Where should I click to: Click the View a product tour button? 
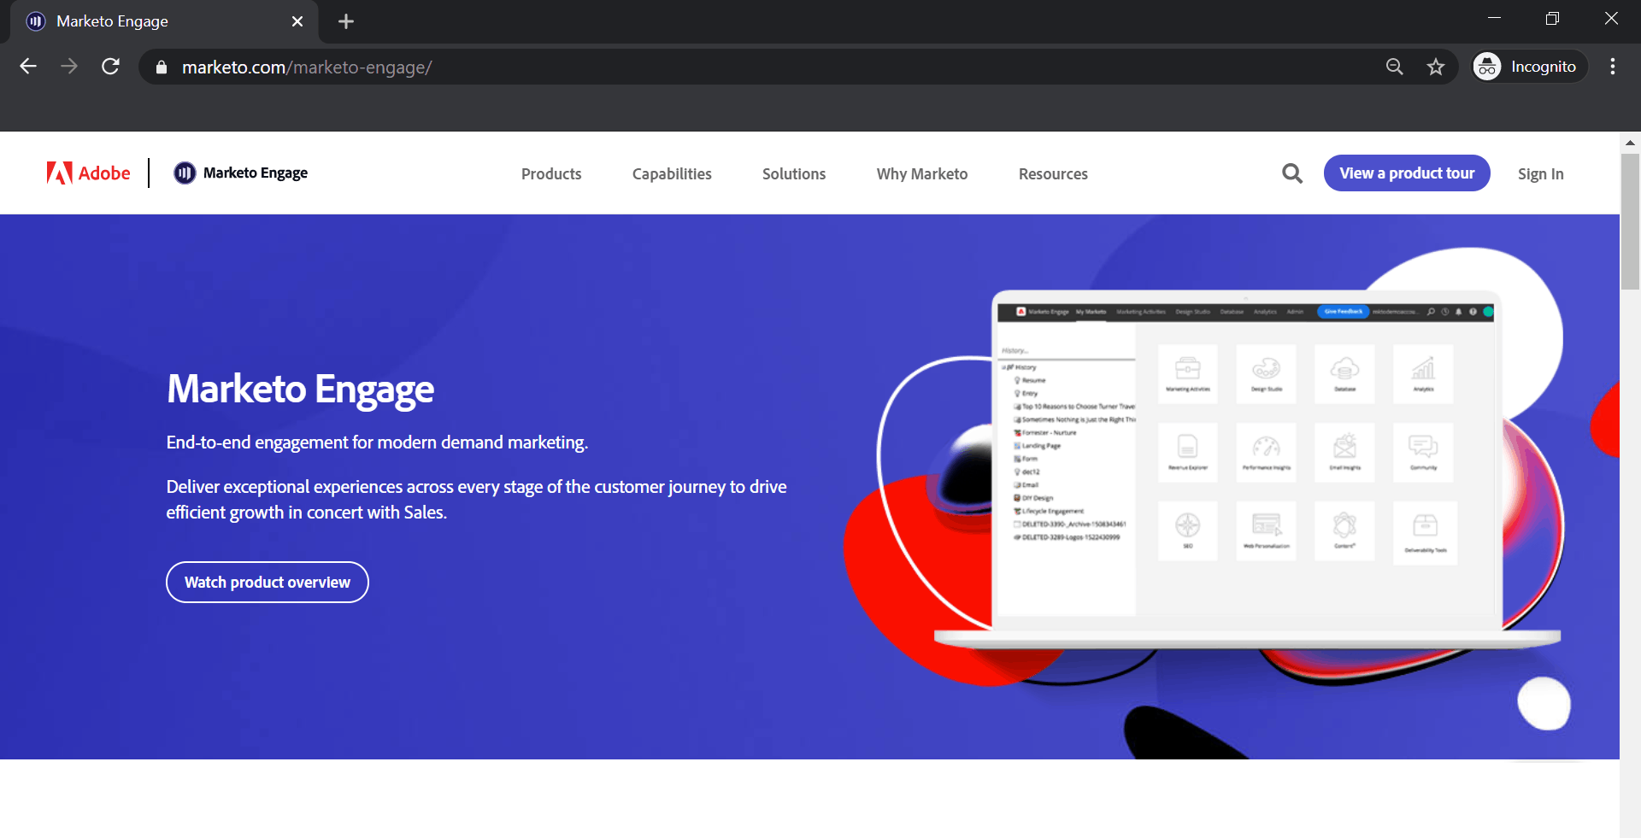pos(1406,173)
